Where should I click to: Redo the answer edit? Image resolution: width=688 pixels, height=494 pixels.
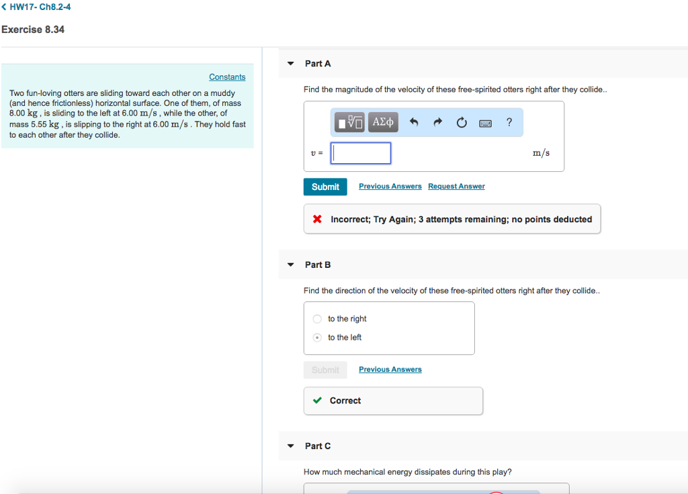tap(438, 122)
